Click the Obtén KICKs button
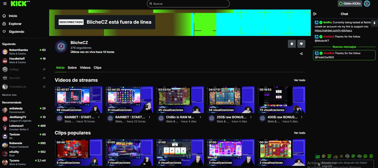Screen dimensions: 378x168 point(350,3)
